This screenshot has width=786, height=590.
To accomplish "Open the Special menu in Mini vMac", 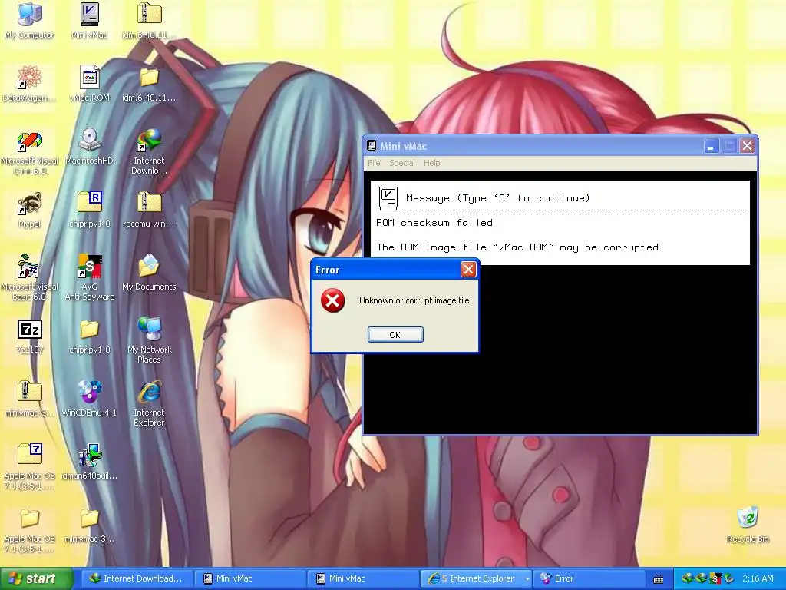I will tap(402, 163).
